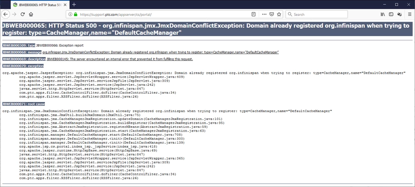Click the CacheManagerJmxRegistration.updateDomain line

(121, 119)
